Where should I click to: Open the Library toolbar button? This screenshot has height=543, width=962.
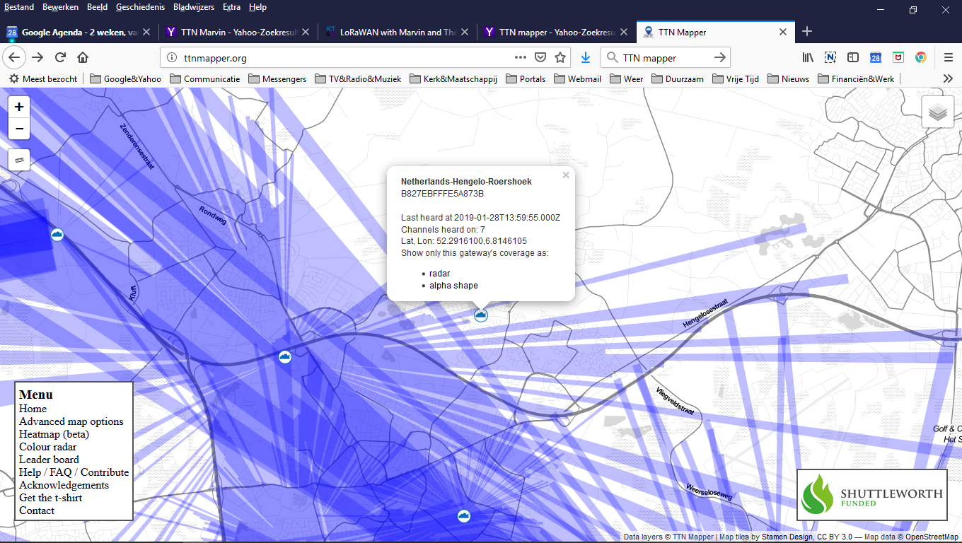click(808, 58)
